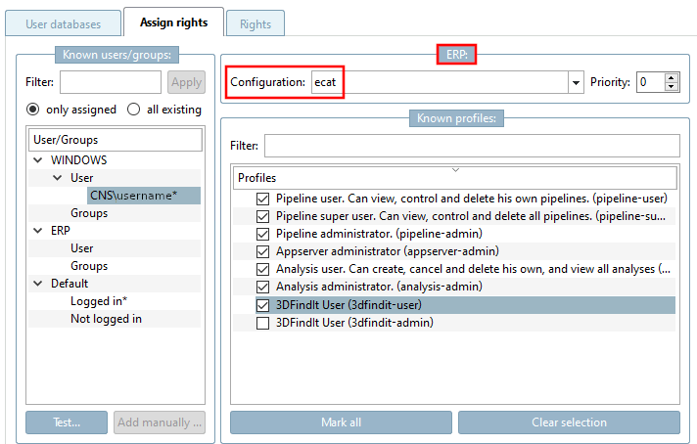Image resolution: width=697 pixels, height=444 pixels.
Task: Collapse the Default tree node
Action: pyautogui.click(x=37, y=284)
